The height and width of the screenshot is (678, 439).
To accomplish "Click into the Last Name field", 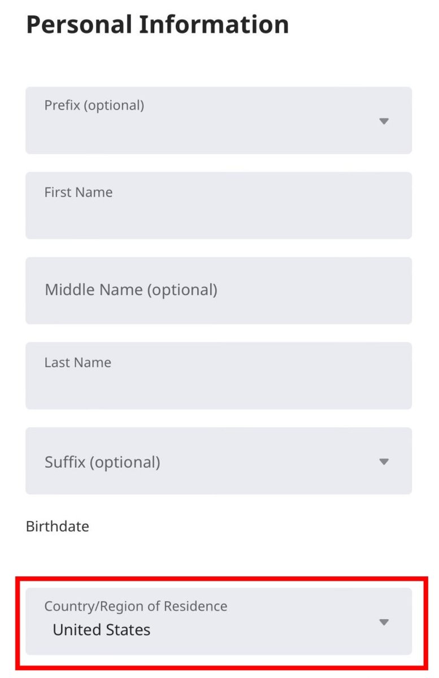I will click(x=219, y=375).
